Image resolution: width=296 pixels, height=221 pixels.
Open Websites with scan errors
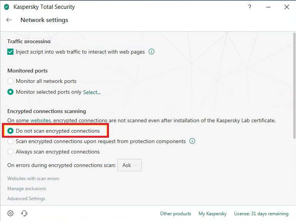point(33,179)
